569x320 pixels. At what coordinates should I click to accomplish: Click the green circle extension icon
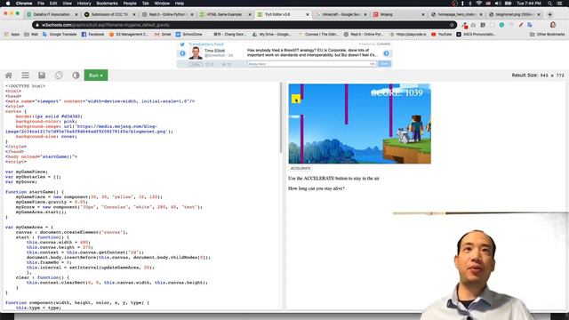click(x=501, y=25)
